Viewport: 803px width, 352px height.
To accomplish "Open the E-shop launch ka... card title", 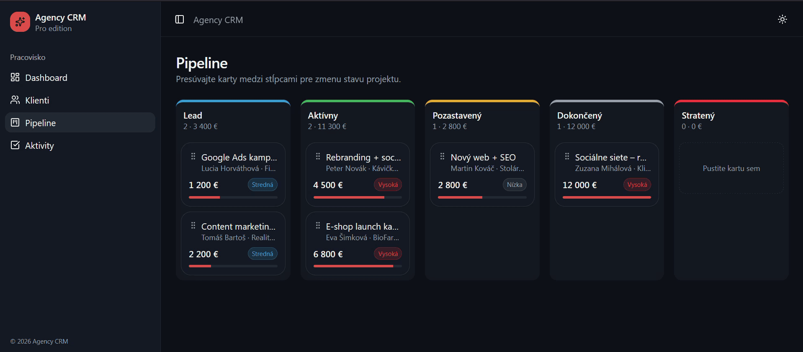I will pyautogui.click(x=362, y=227).
